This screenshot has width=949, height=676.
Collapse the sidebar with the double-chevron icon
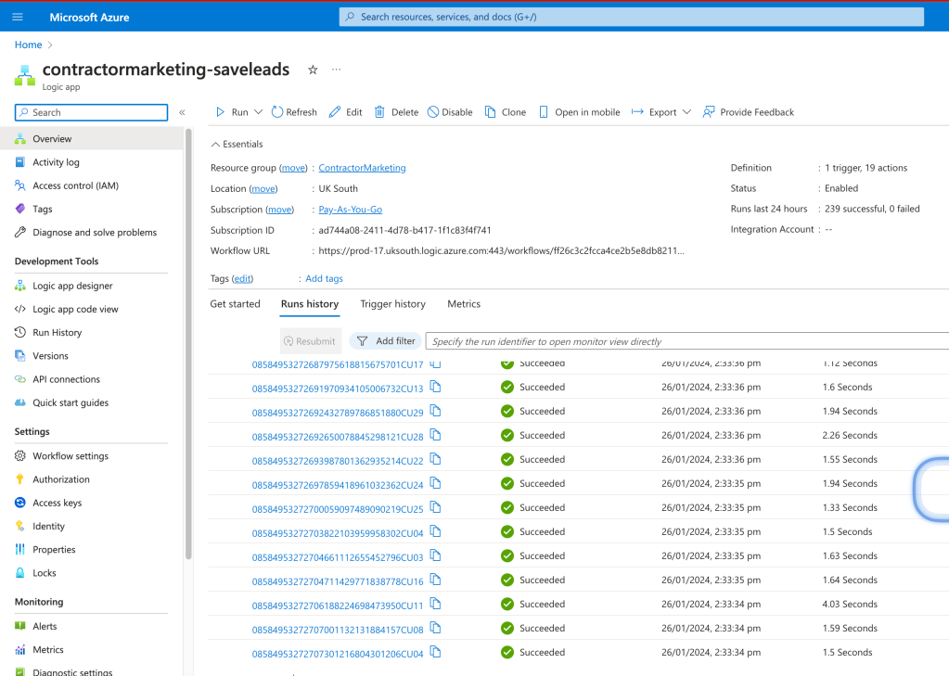tap(182, 112)
